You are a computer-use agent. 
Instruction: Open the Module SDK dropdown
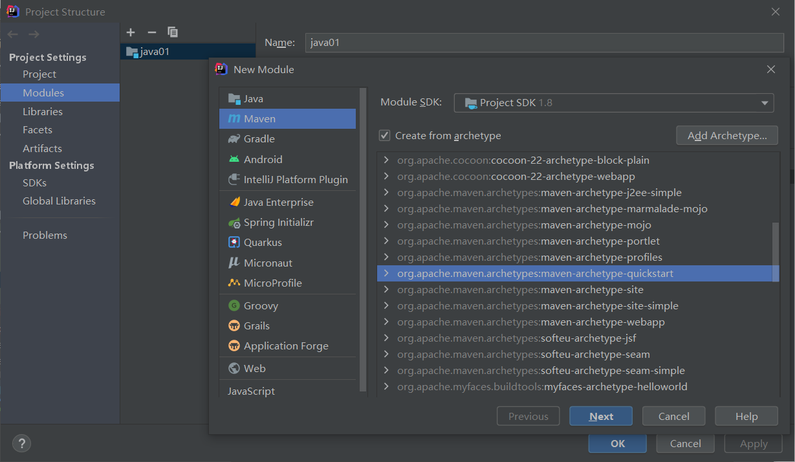(x=614, y=103)
